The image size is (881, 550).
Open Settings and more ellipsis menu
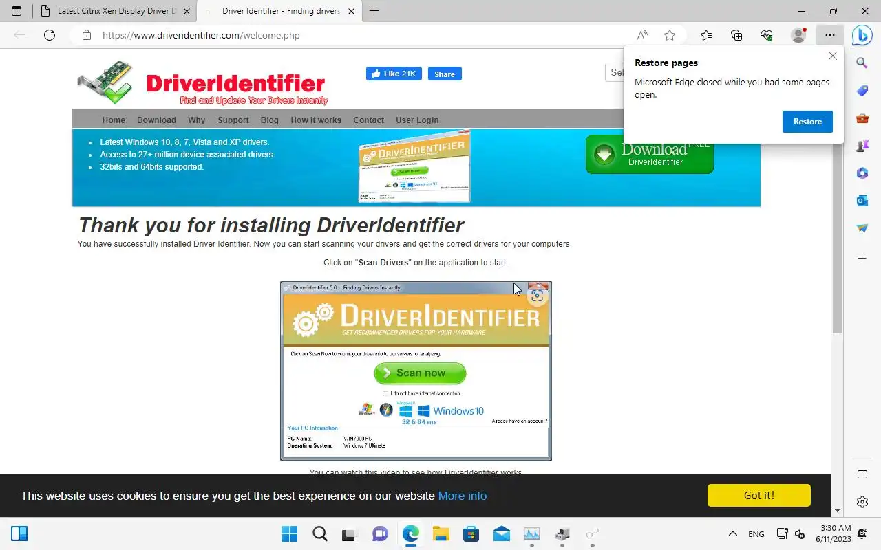coord(830,35)
